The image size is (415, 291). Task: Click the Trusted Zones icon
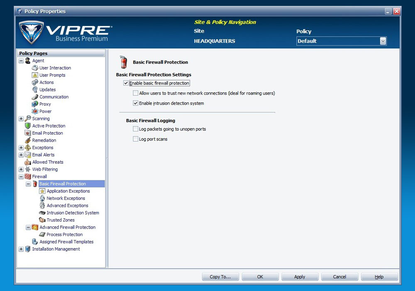pos(42,220)
